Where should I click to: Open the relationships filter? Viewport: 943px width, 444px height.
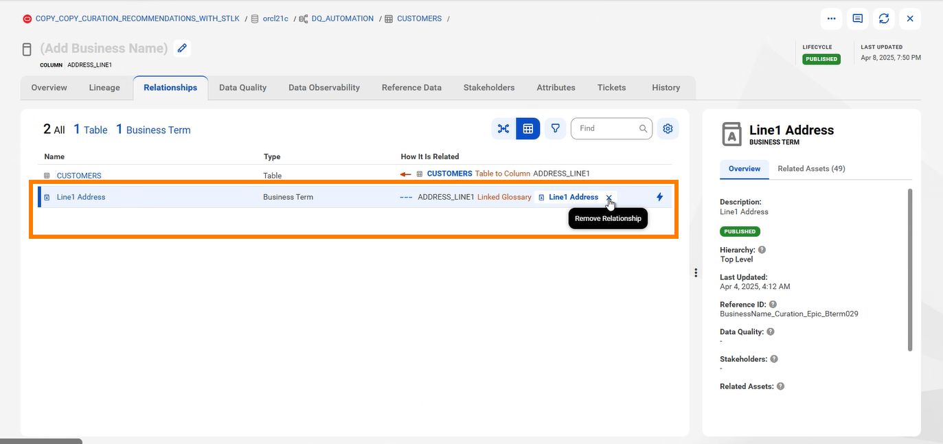556,128
